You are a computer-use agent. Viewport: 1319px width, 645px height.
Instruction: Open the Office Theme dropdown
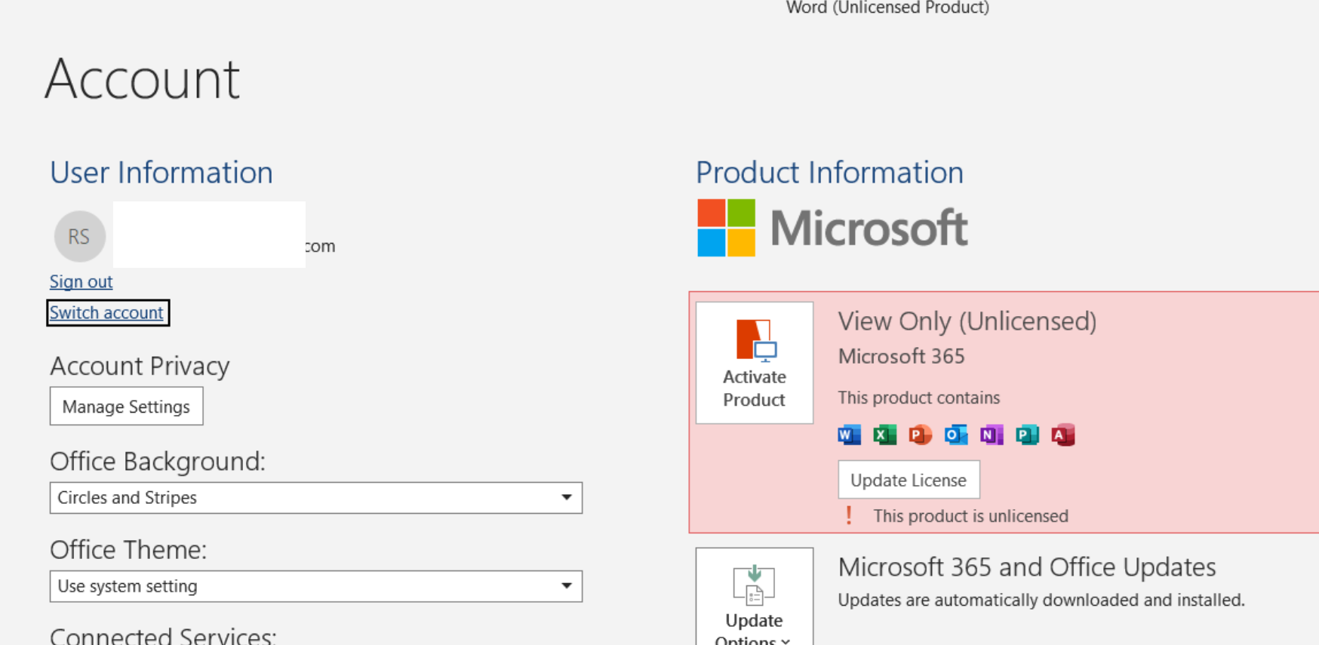pos(315,586)
